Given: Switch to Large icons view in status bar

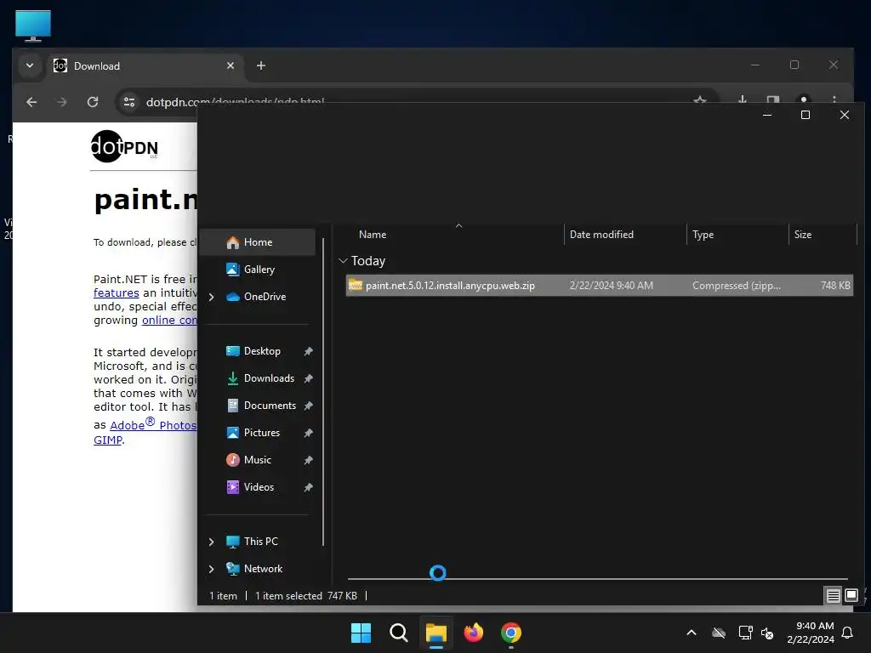Looking at the screenshot, I should coord(851,596).
